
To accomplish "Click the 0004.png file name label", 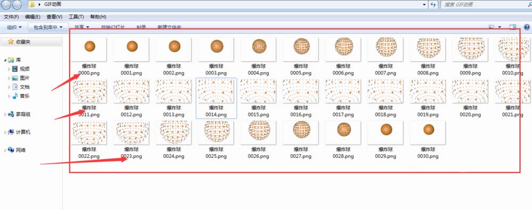I will click(x=259, y=73).
